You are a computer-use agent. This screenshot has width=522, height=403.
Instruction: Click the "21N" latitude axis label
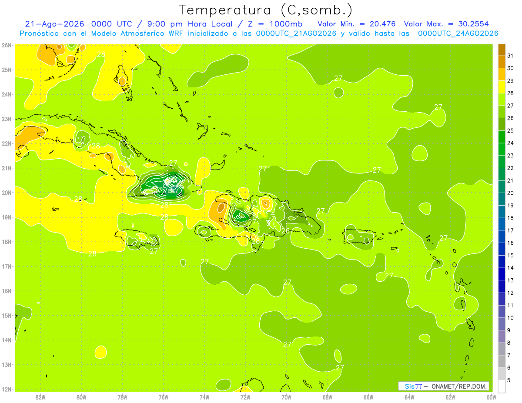pos(6,168)
